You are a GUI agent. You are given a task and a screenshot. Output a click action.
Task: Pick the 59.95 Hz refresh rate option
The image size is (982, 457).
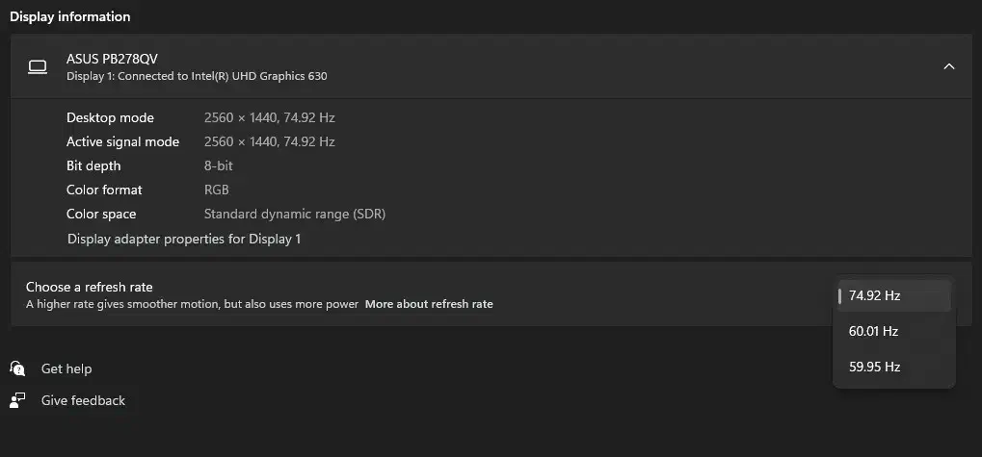pyautogui.click(x=874, y=367)
